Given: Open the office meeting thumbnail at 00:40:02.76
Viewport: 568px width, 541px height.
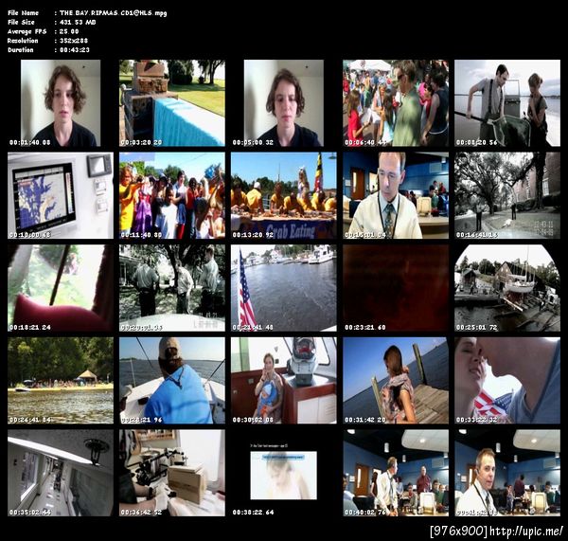Looking at the screenshot, I should click(396, 473).
